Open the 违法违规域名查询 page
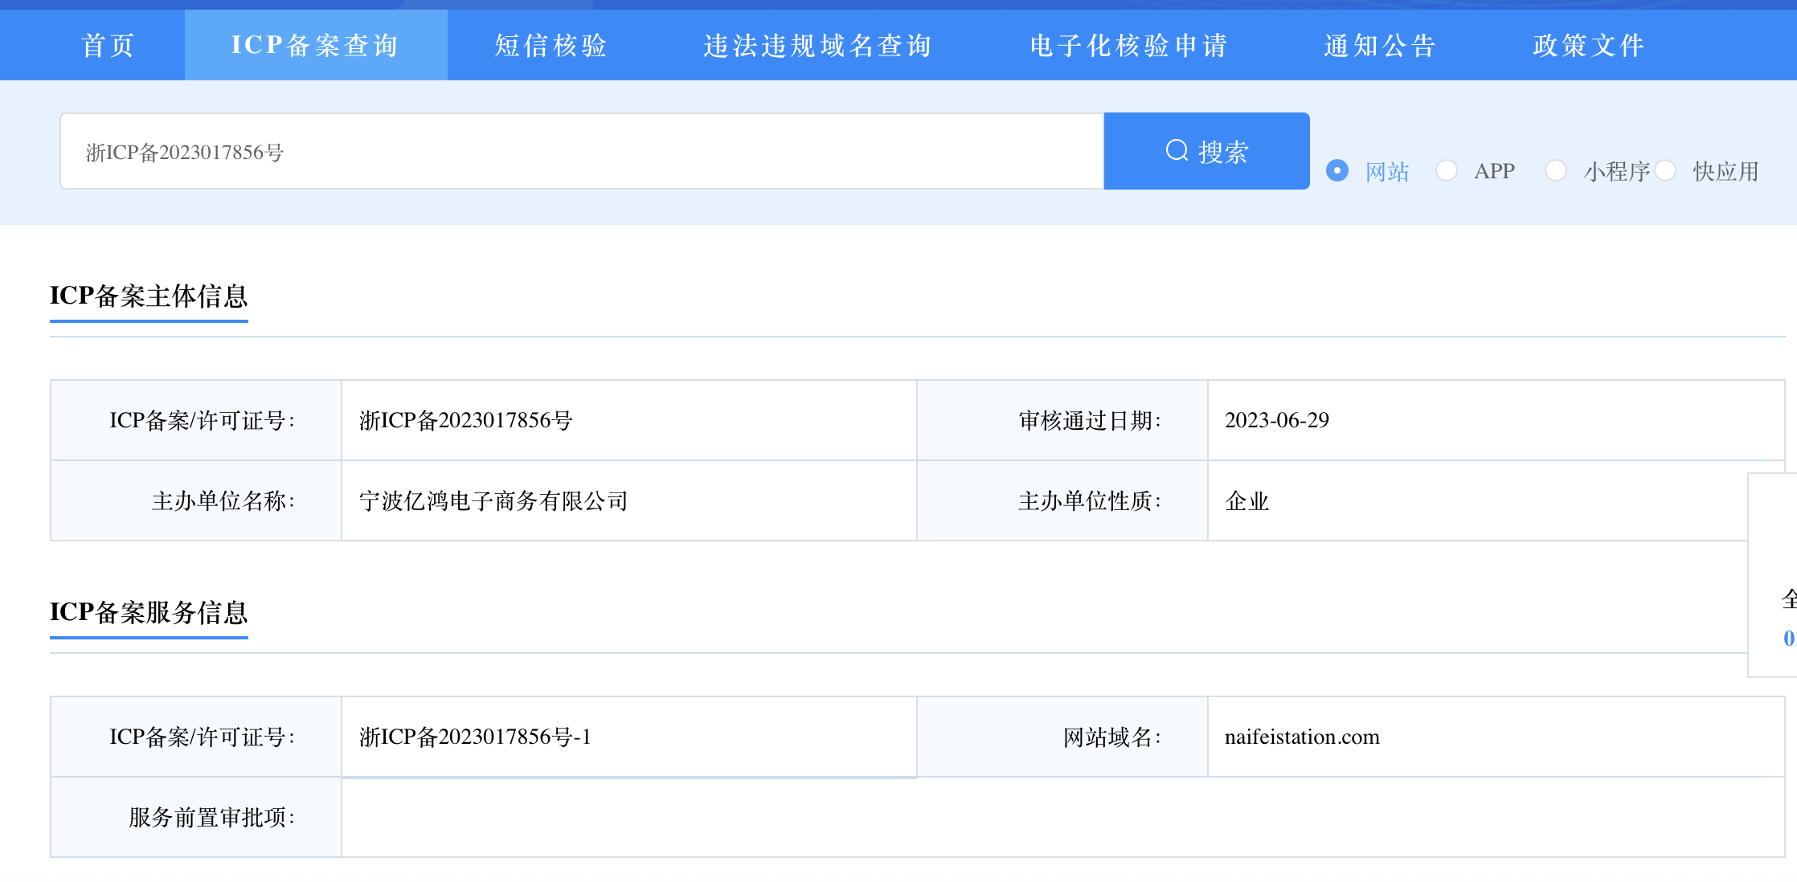This screenshot has width=1797, height=882. click(x=817, y=45)
